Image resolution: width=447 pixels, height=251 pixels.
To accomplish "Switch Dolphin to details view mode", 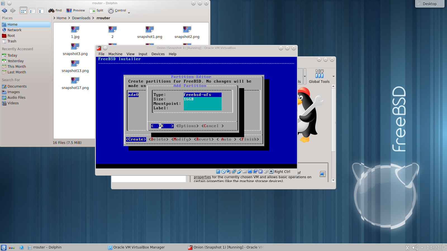I will pyautogui.click(x=41, y=11).
